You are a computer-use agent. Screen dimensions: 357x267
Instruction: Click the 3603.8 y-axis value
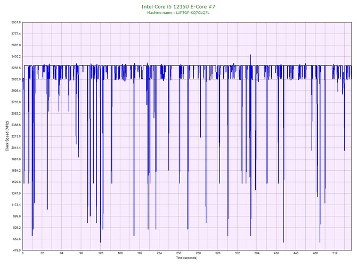tap(16, 45)
